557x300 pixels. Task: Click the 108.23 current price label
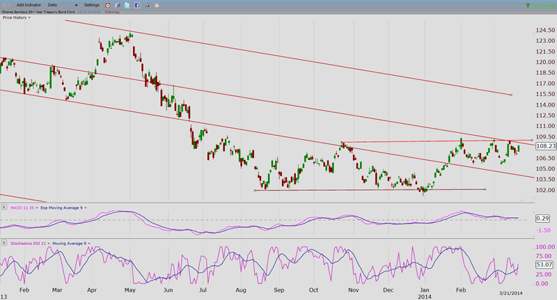(x=546, y=146)
